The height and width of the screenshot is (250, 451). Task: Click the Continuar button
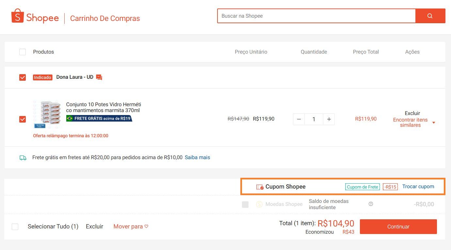[398, 226]
